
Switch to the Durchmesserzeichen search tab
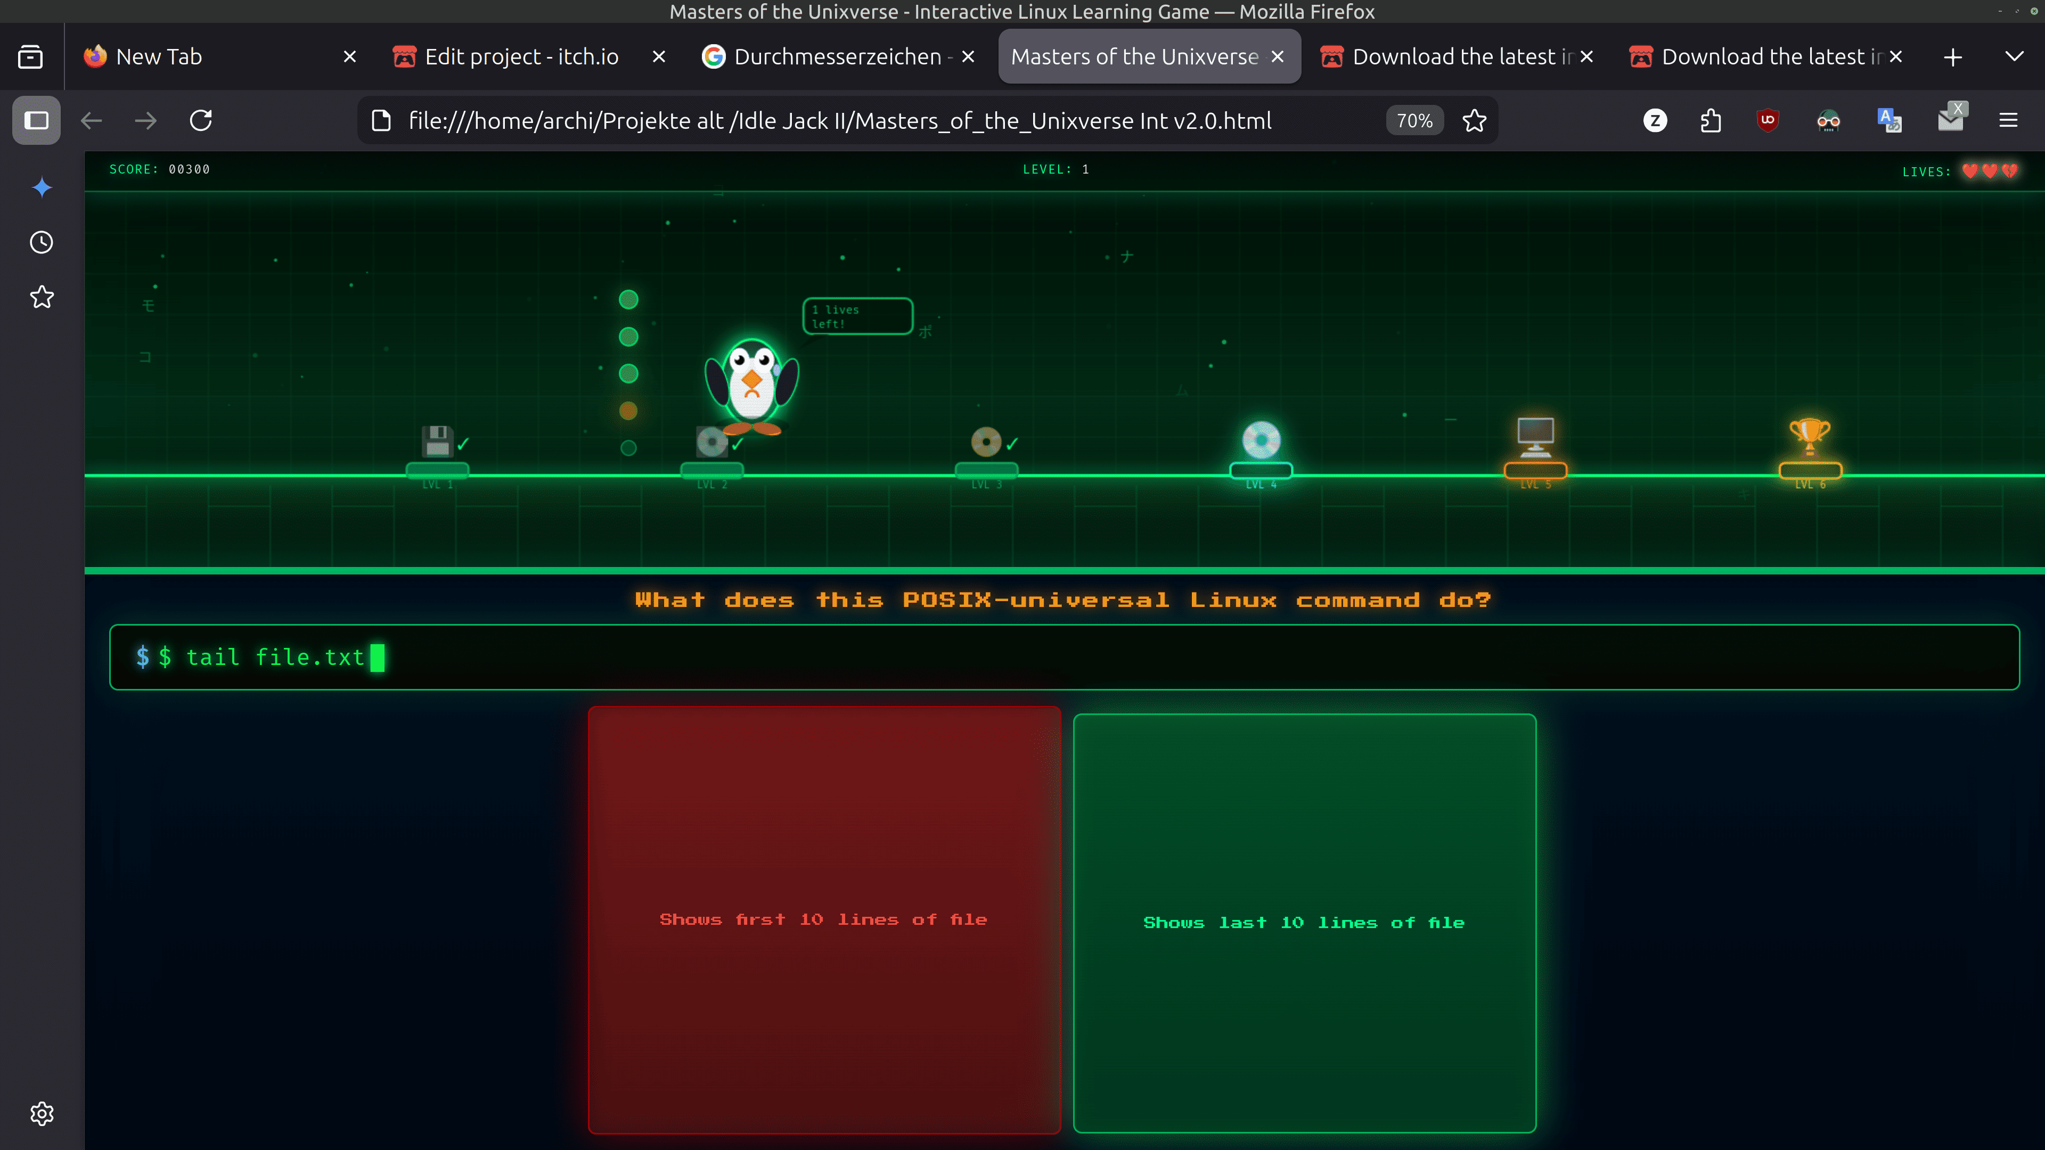833,56
